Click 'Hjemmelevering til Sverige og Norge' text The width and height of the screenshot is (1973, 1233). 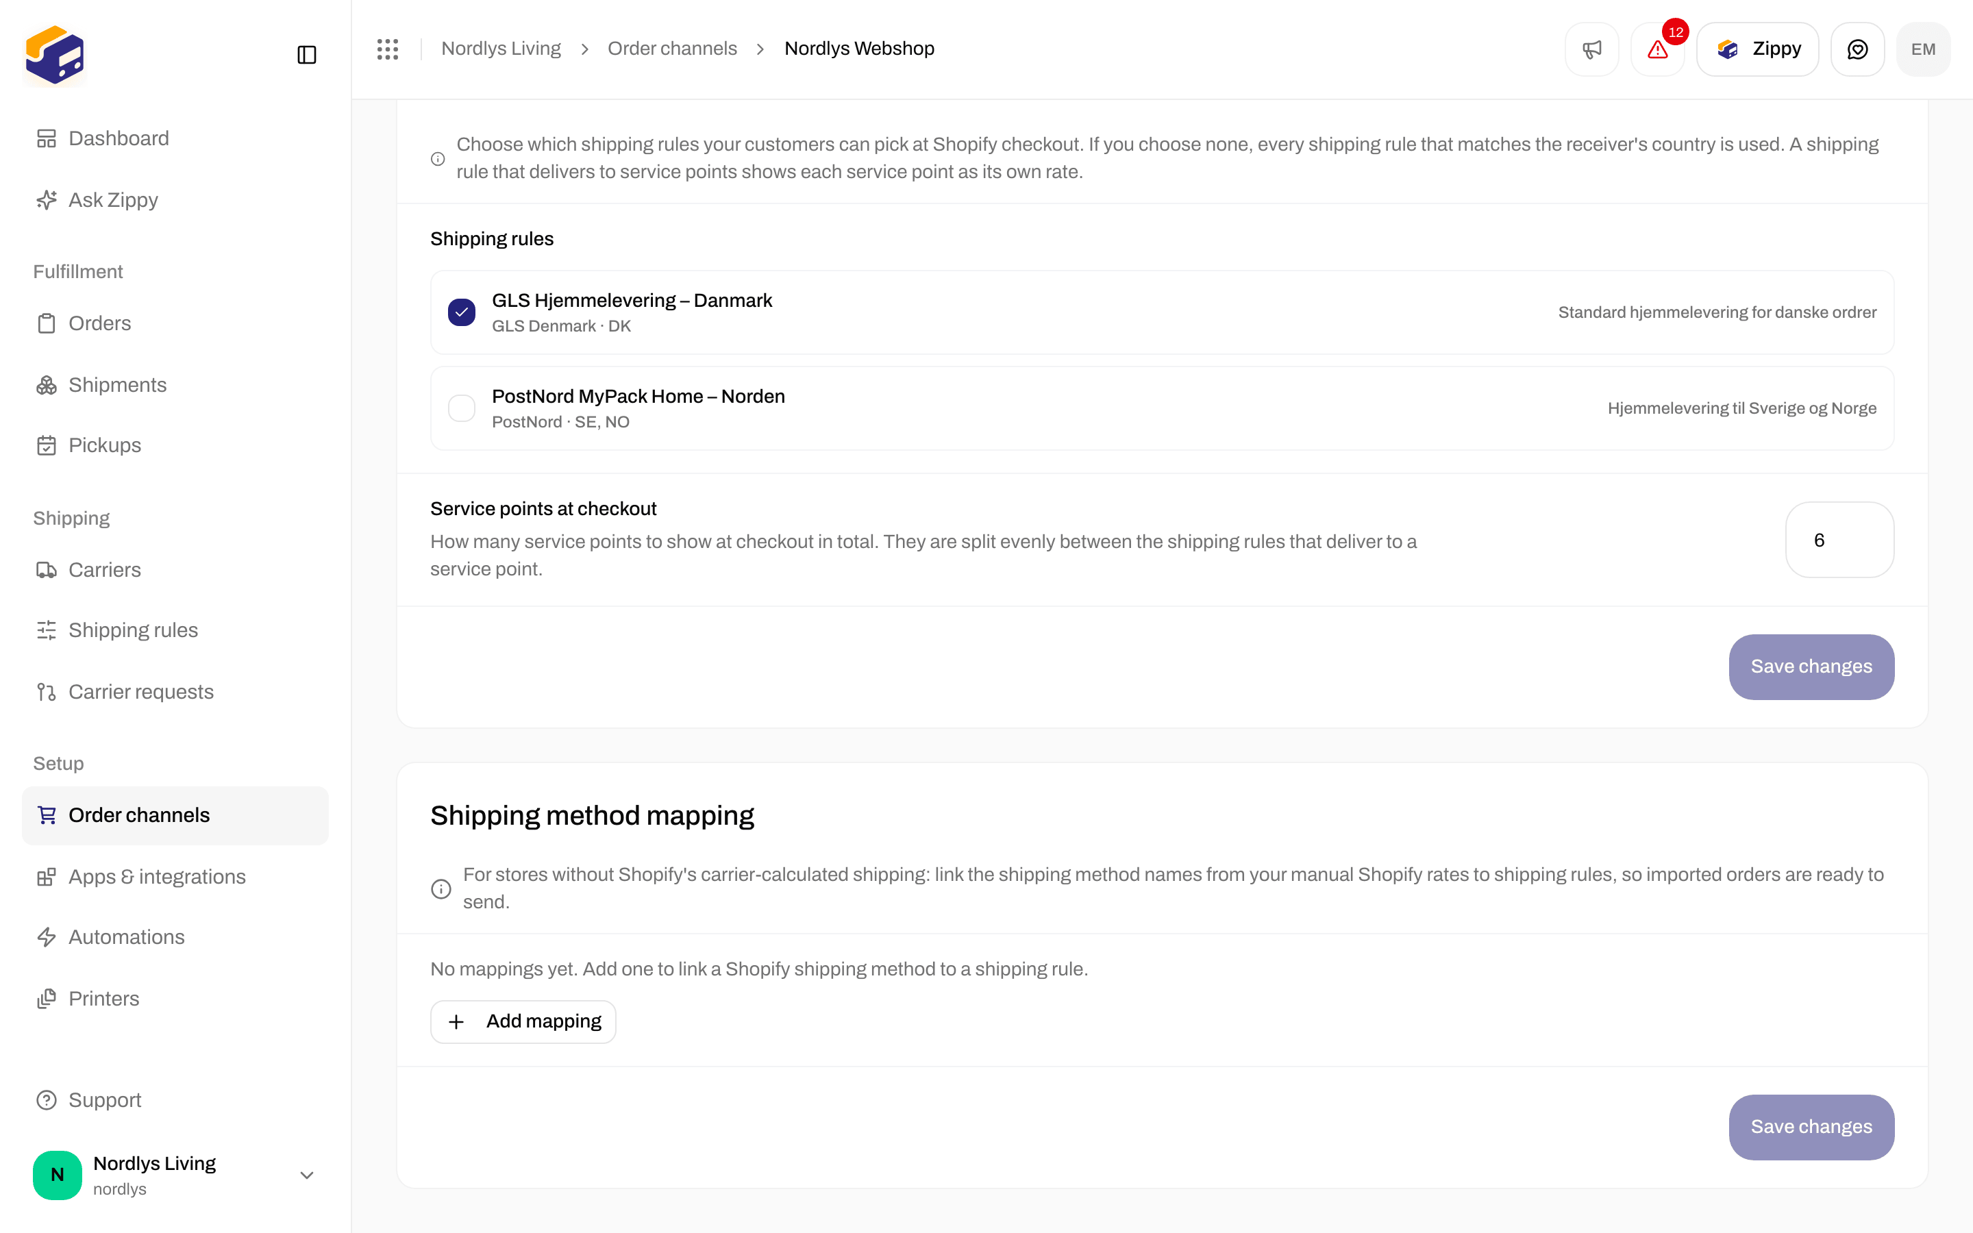pyautogui.click(x=1741, y=408)
